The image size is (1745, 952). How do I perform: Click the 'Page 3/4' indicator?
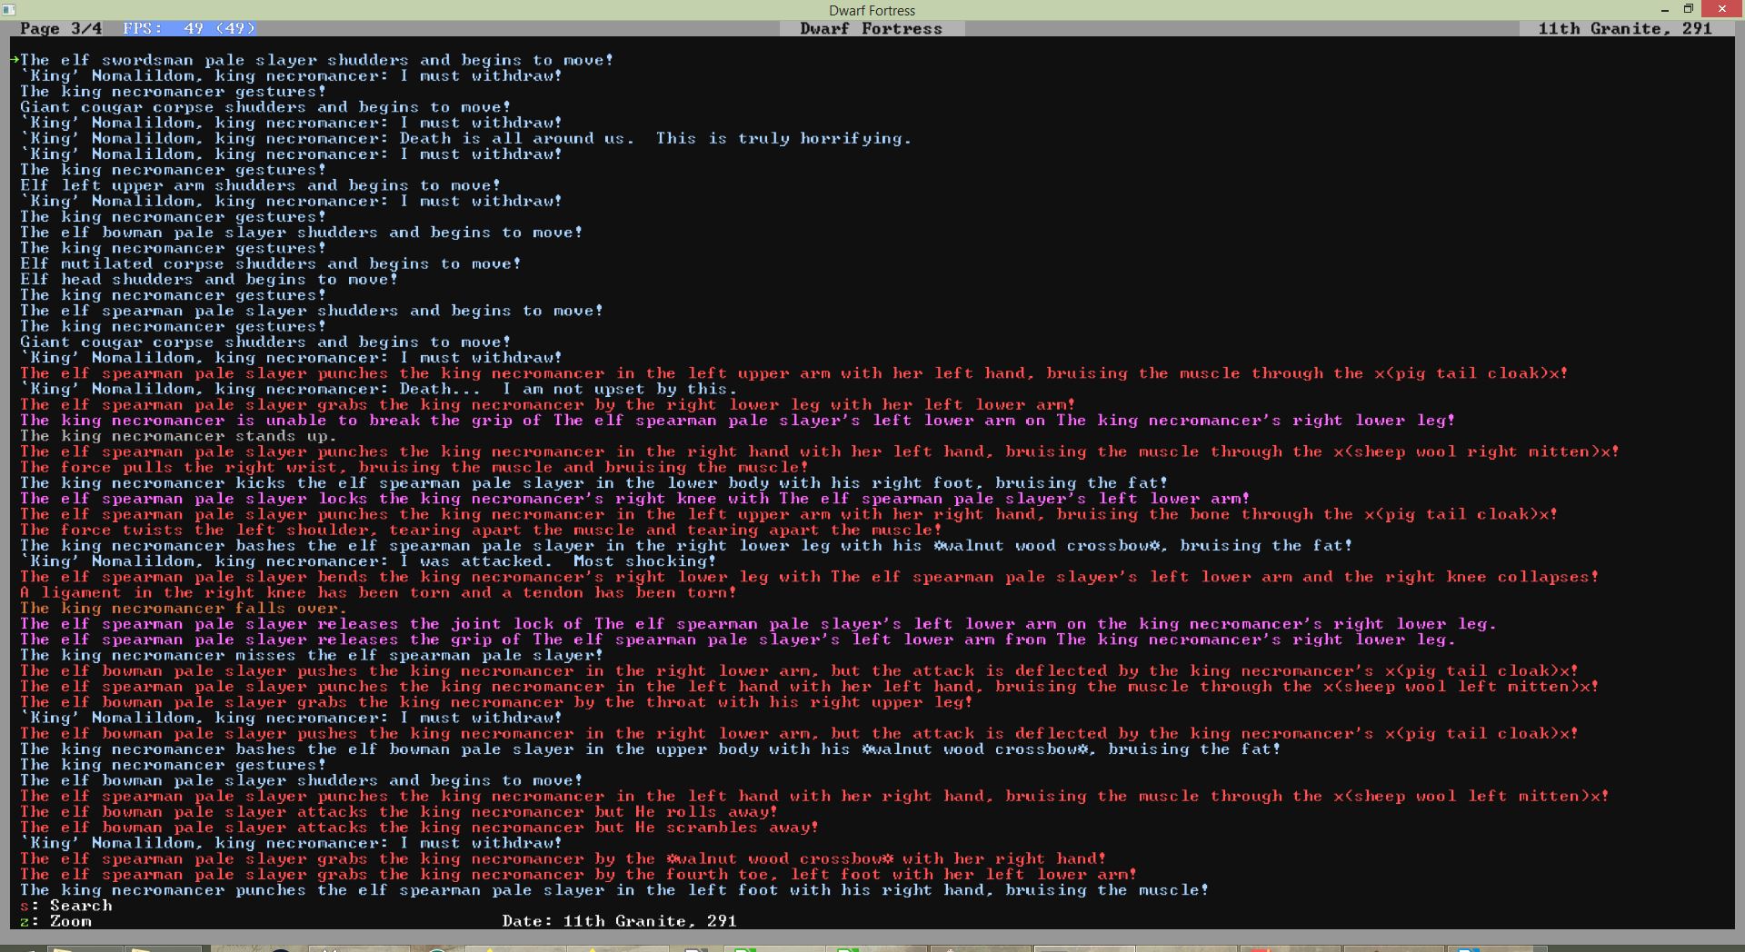tap(61, 29)
